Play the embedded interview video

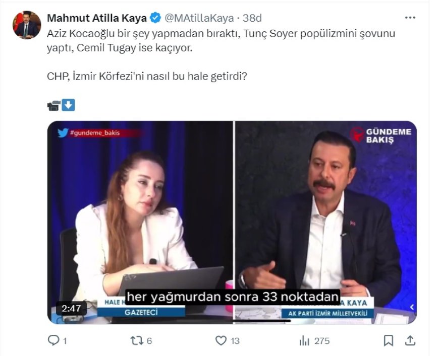[232, 222]
